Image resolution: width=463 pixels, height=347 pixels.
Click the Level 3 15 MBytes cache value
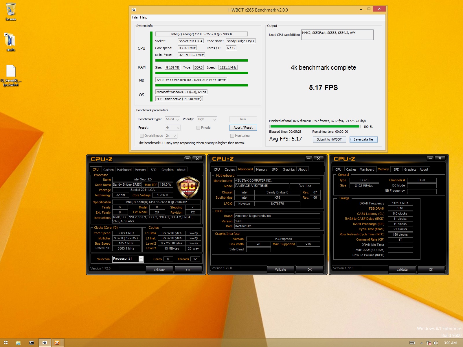tap(172, 248)
